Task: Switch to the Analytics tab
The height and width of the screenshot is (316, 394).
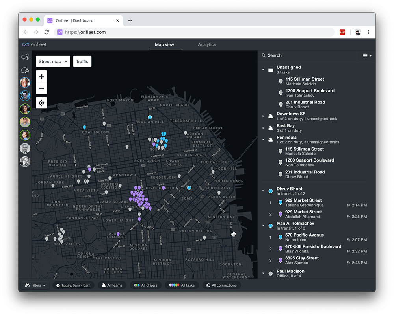Action: pyautogui.click(x=207, y=44)
